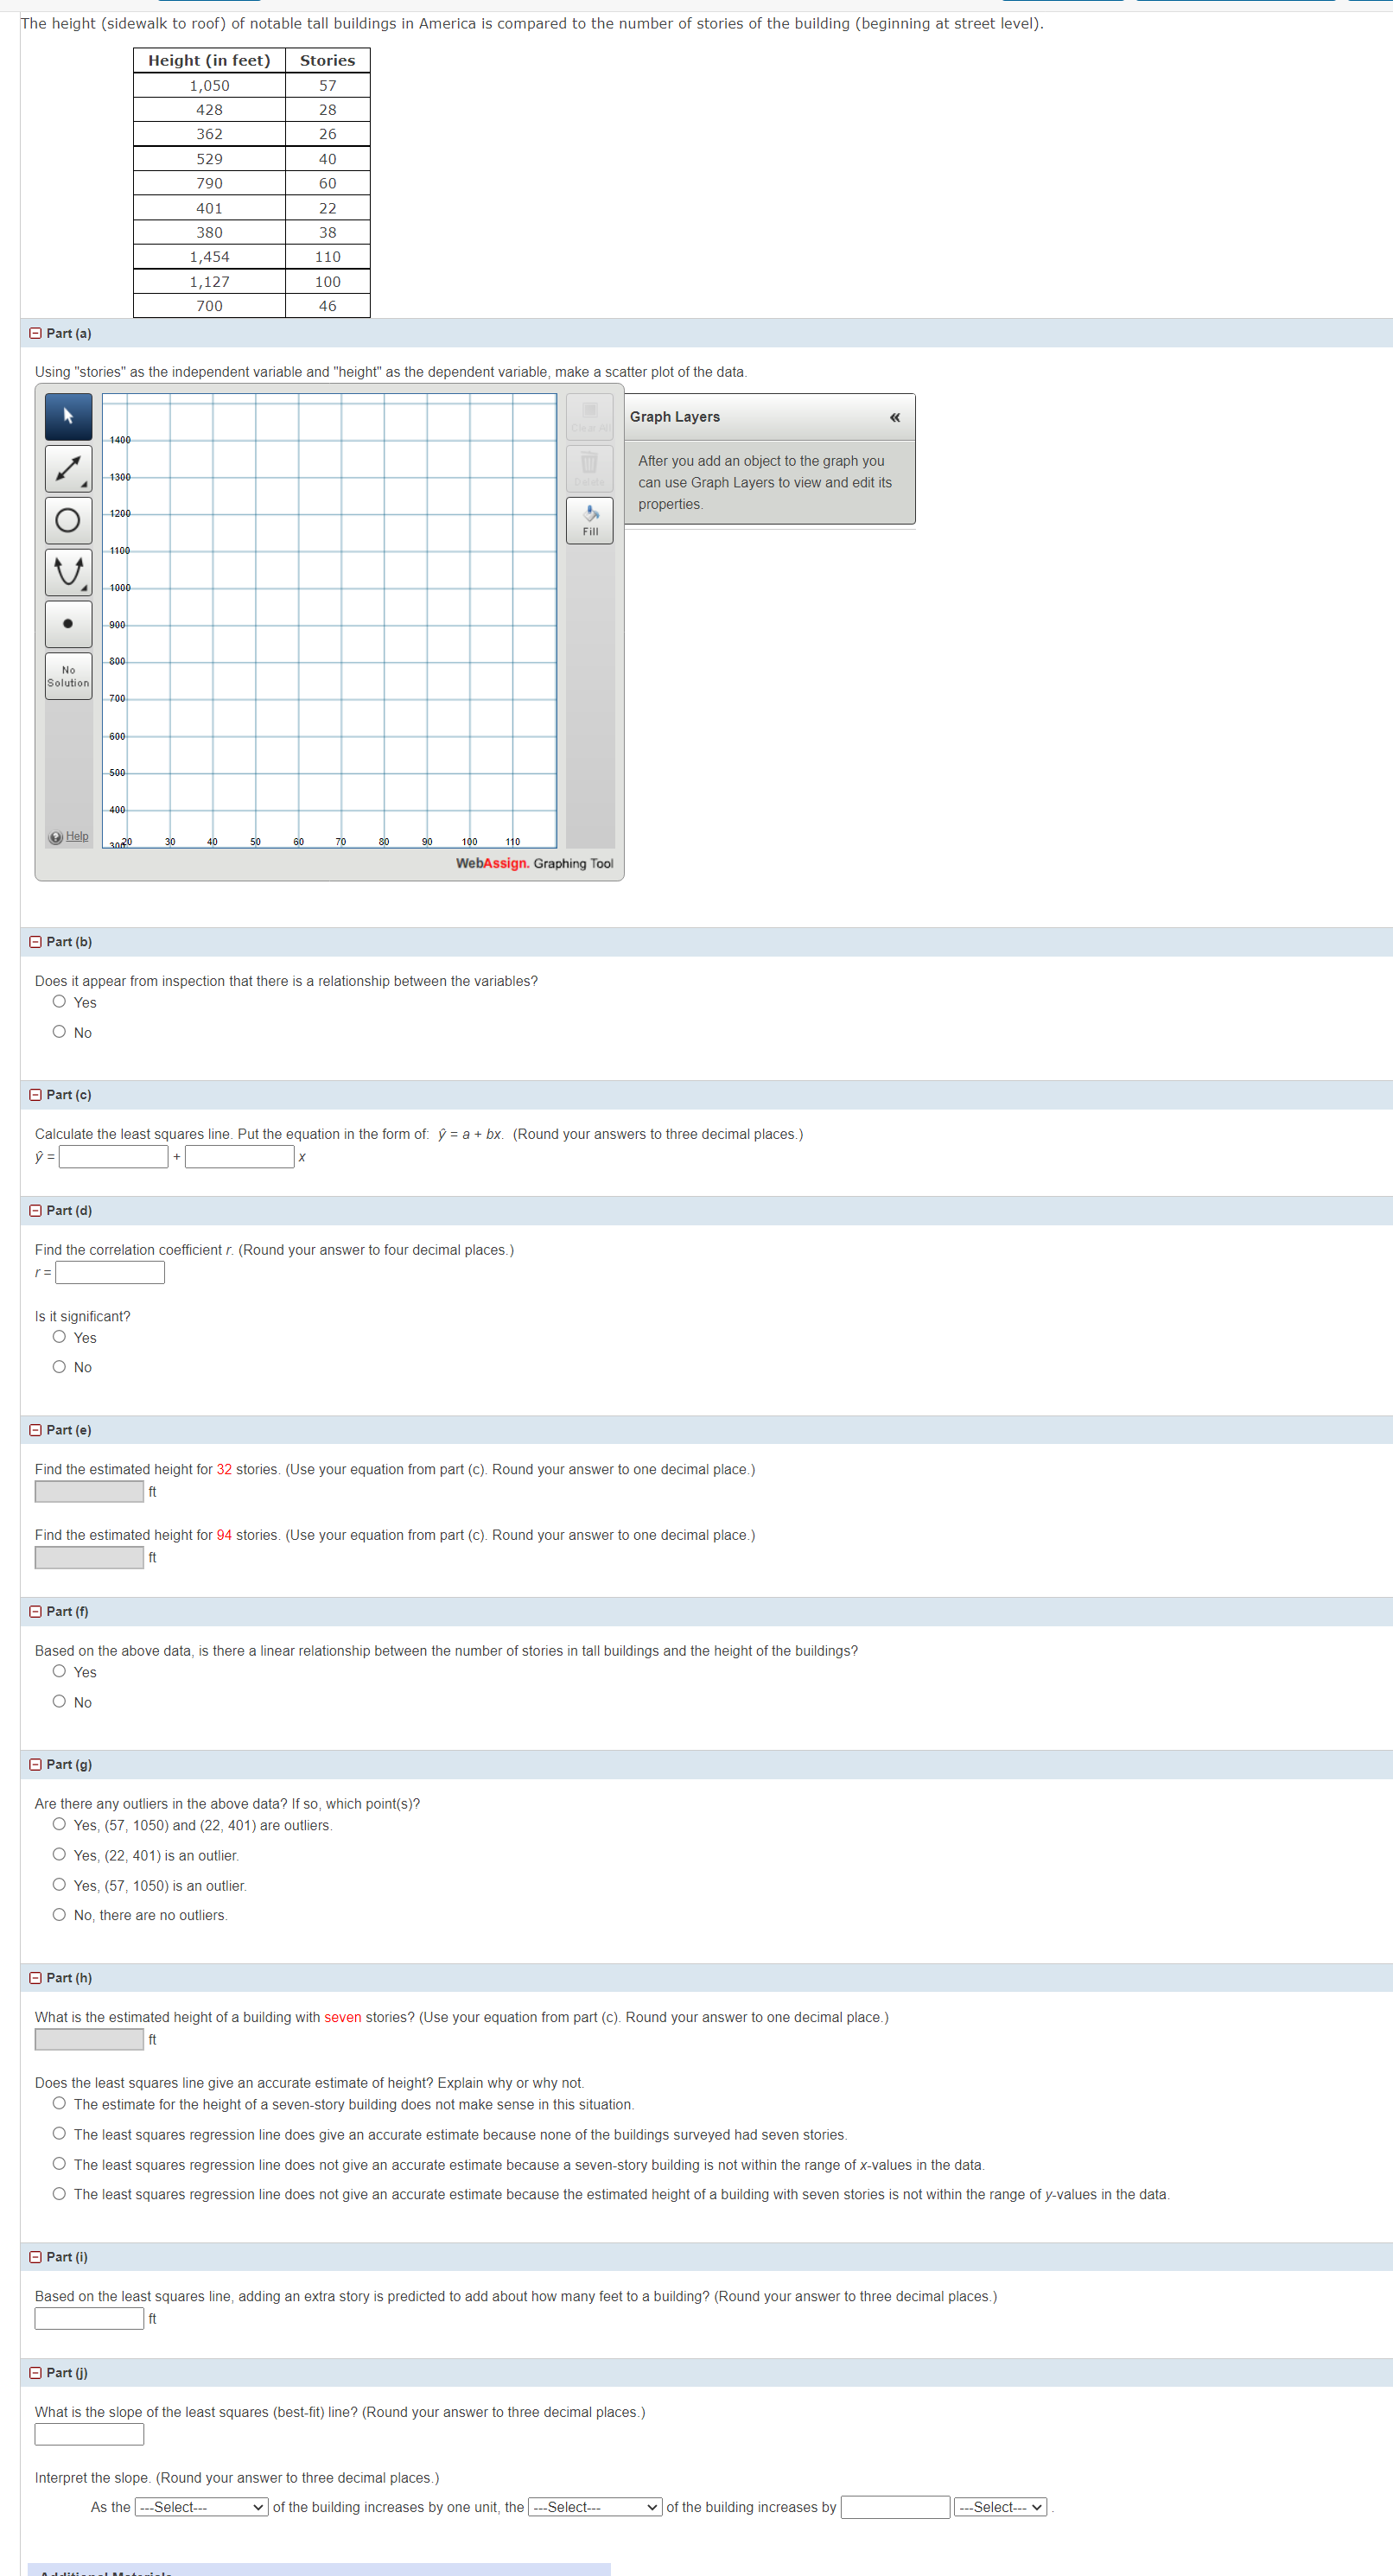Screen dimensions: 1393x2576
Task: Click the Delete icon in the graphing tool
Action: [589, 467]
